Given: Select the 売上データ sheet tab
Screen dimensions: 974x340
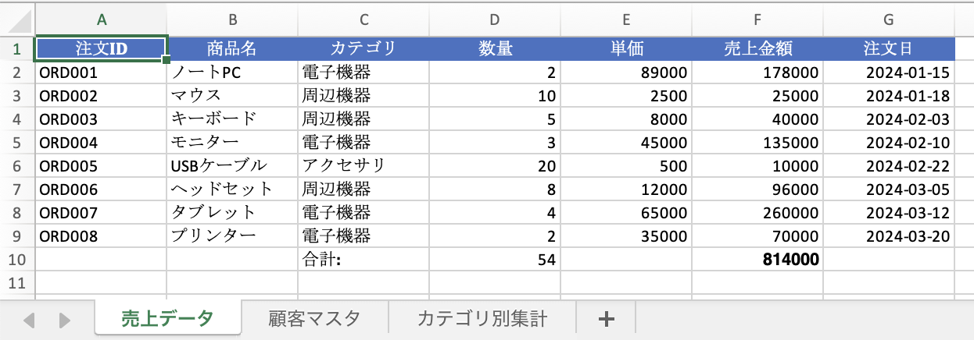Looking at the screenshot, I should pos(167,318).
